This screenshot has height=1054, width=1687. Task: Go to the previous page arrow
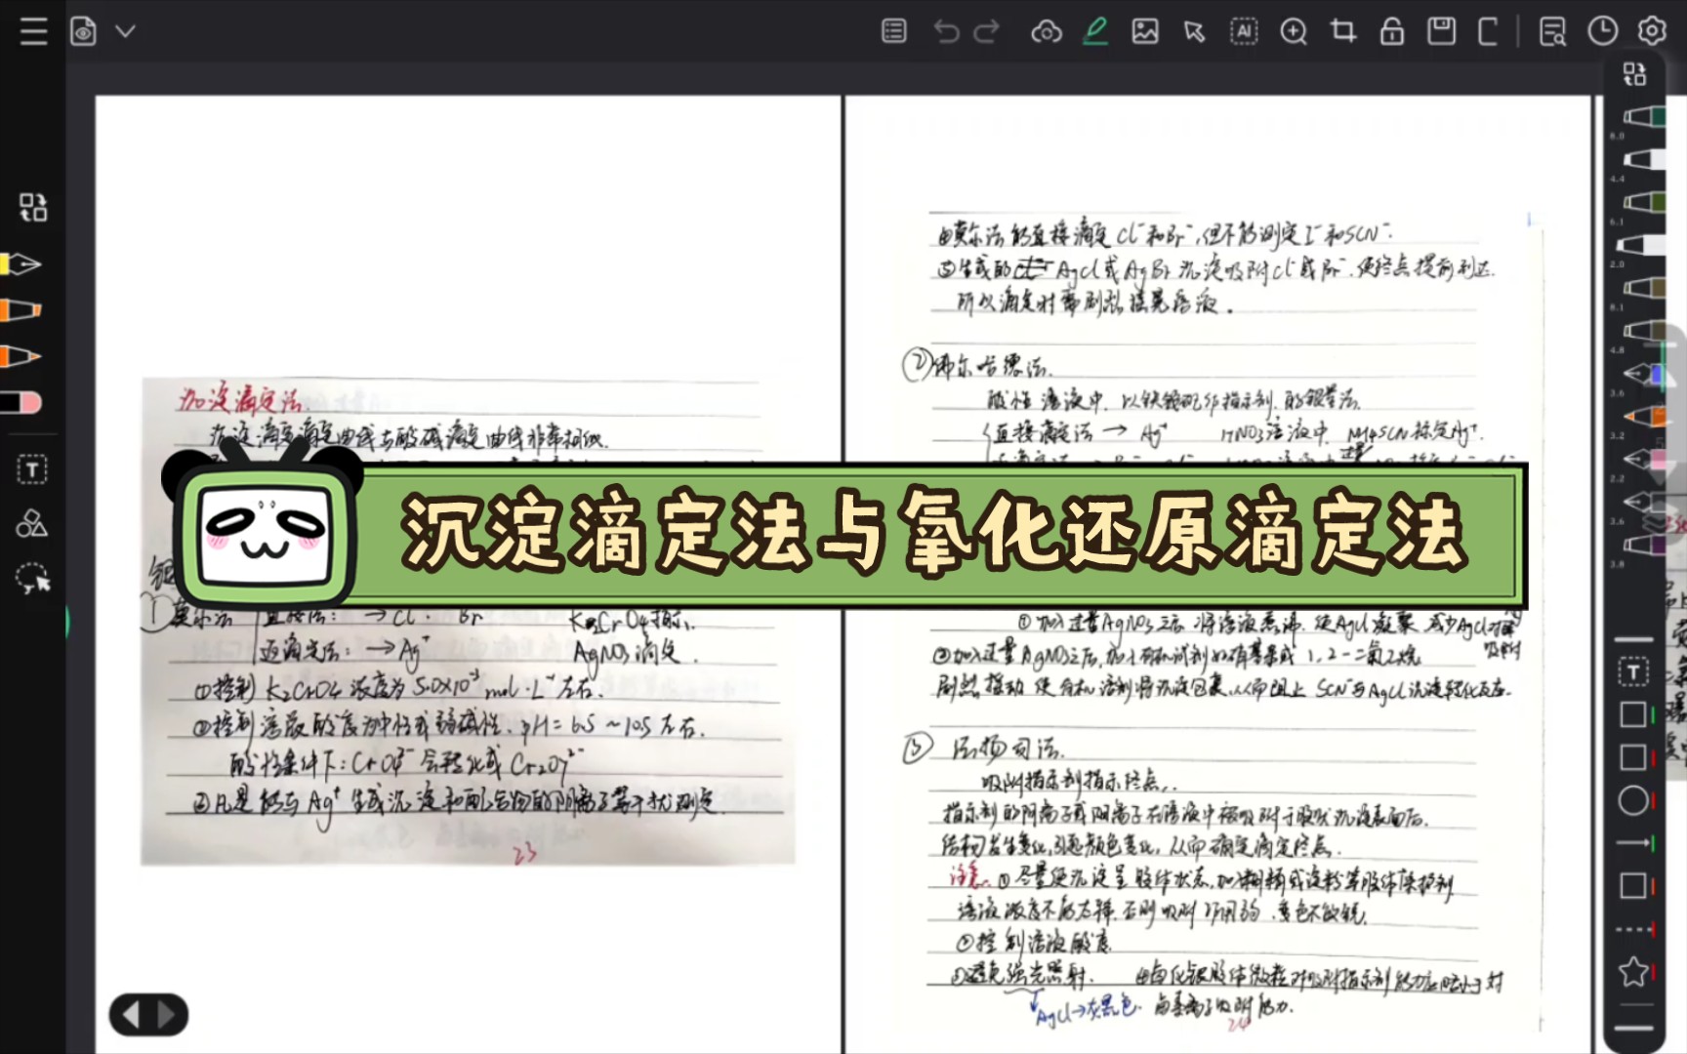click(131, 1015)
